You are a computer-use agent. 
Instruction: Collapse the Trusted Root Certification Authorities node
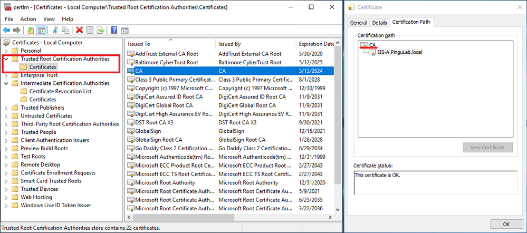pos(6,59)
